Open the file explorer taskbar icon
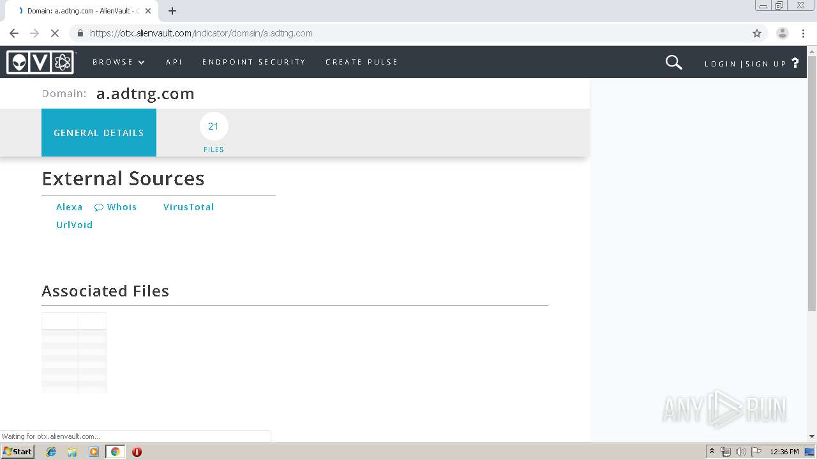 (72, 452)
